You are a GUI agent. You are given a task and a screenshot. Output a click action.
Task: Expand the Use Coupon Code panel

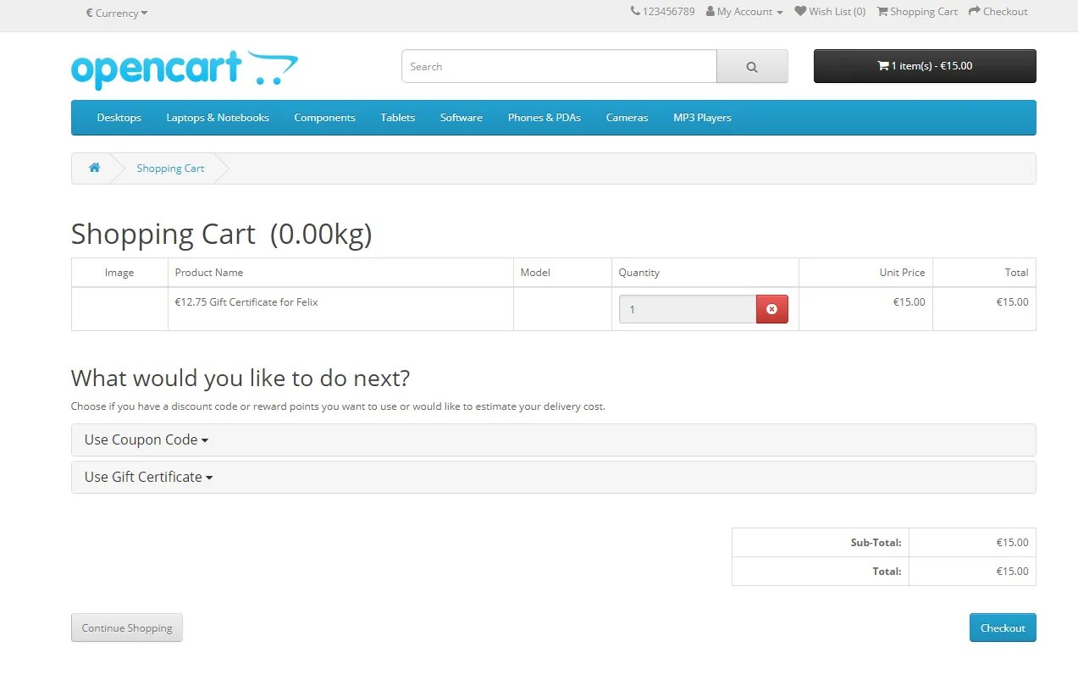point(146,439)
